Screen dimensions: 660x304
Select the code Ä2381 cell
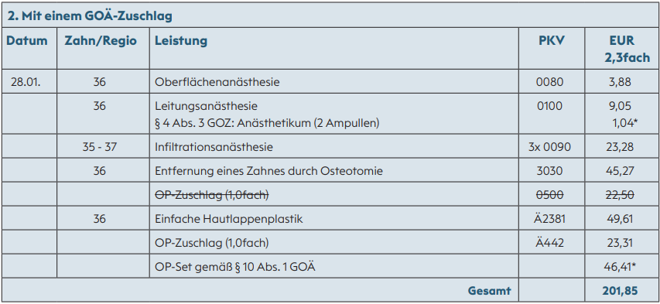[549, 219]
